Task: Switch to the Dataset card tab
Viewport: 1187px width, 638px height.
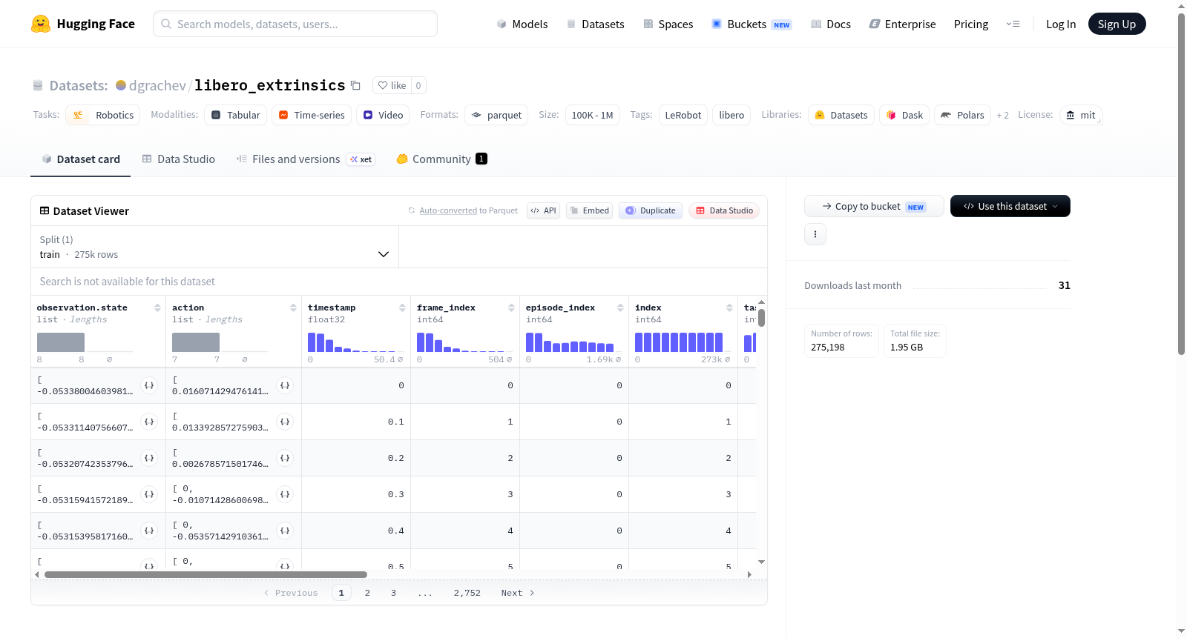Action: pos(81,159)
